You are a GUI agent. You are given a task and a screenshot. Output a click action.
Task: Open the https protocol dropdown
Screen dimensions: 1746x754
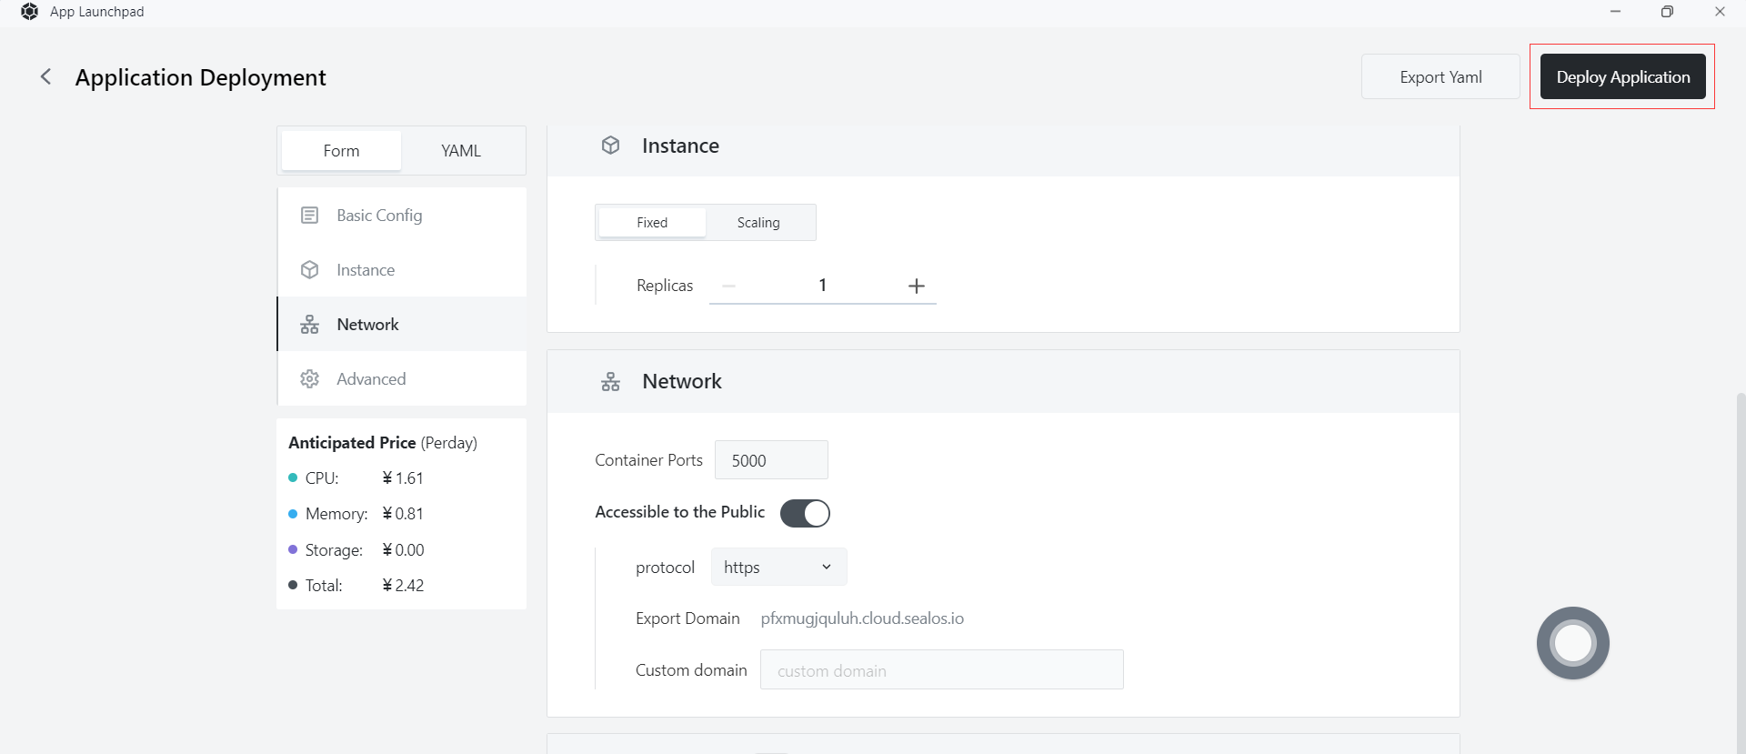pyautogui.click(x=778, y=568)
